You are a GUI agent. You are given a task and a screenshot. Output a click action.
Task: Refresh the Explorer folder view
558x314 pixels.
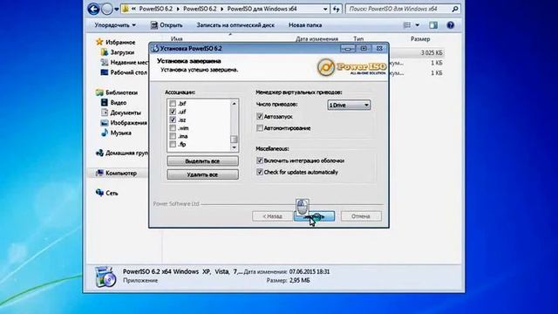337,10
